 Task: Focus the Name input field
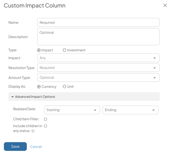point(98,22)
